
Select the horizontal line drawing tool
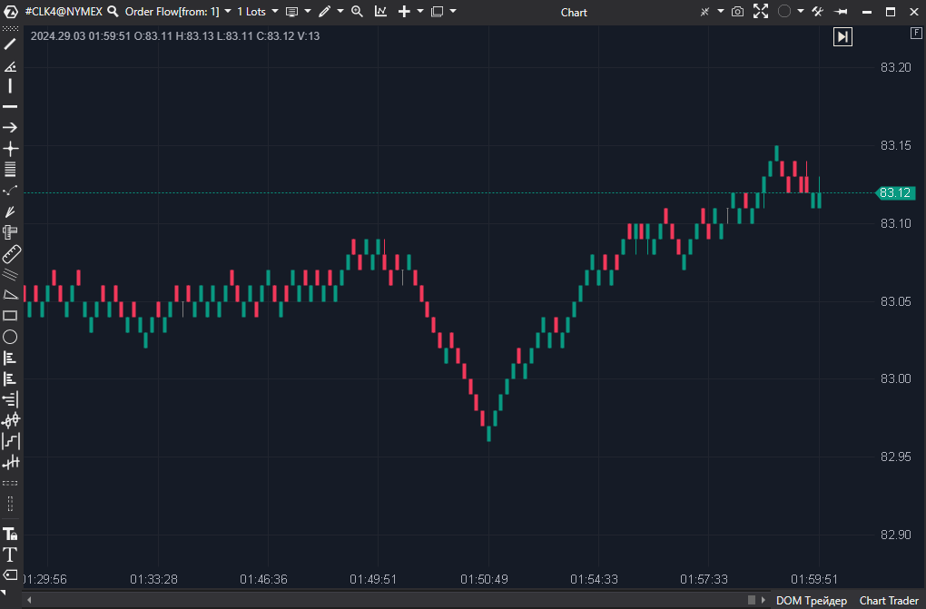(x=10, y=106)
